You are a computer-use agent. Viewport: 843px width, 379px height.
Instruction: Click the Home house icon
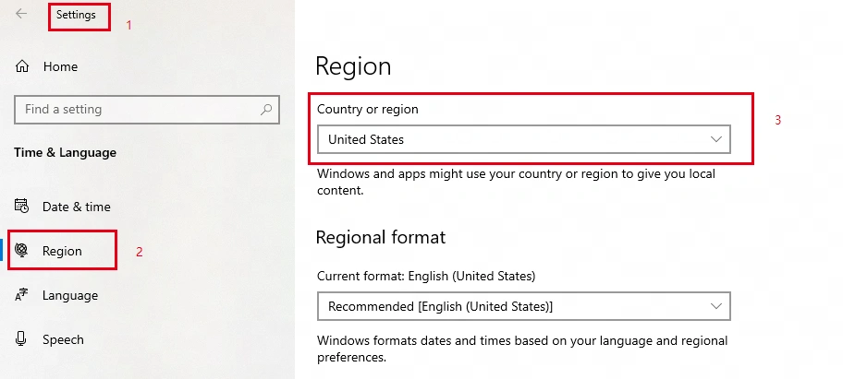point(22,66)
